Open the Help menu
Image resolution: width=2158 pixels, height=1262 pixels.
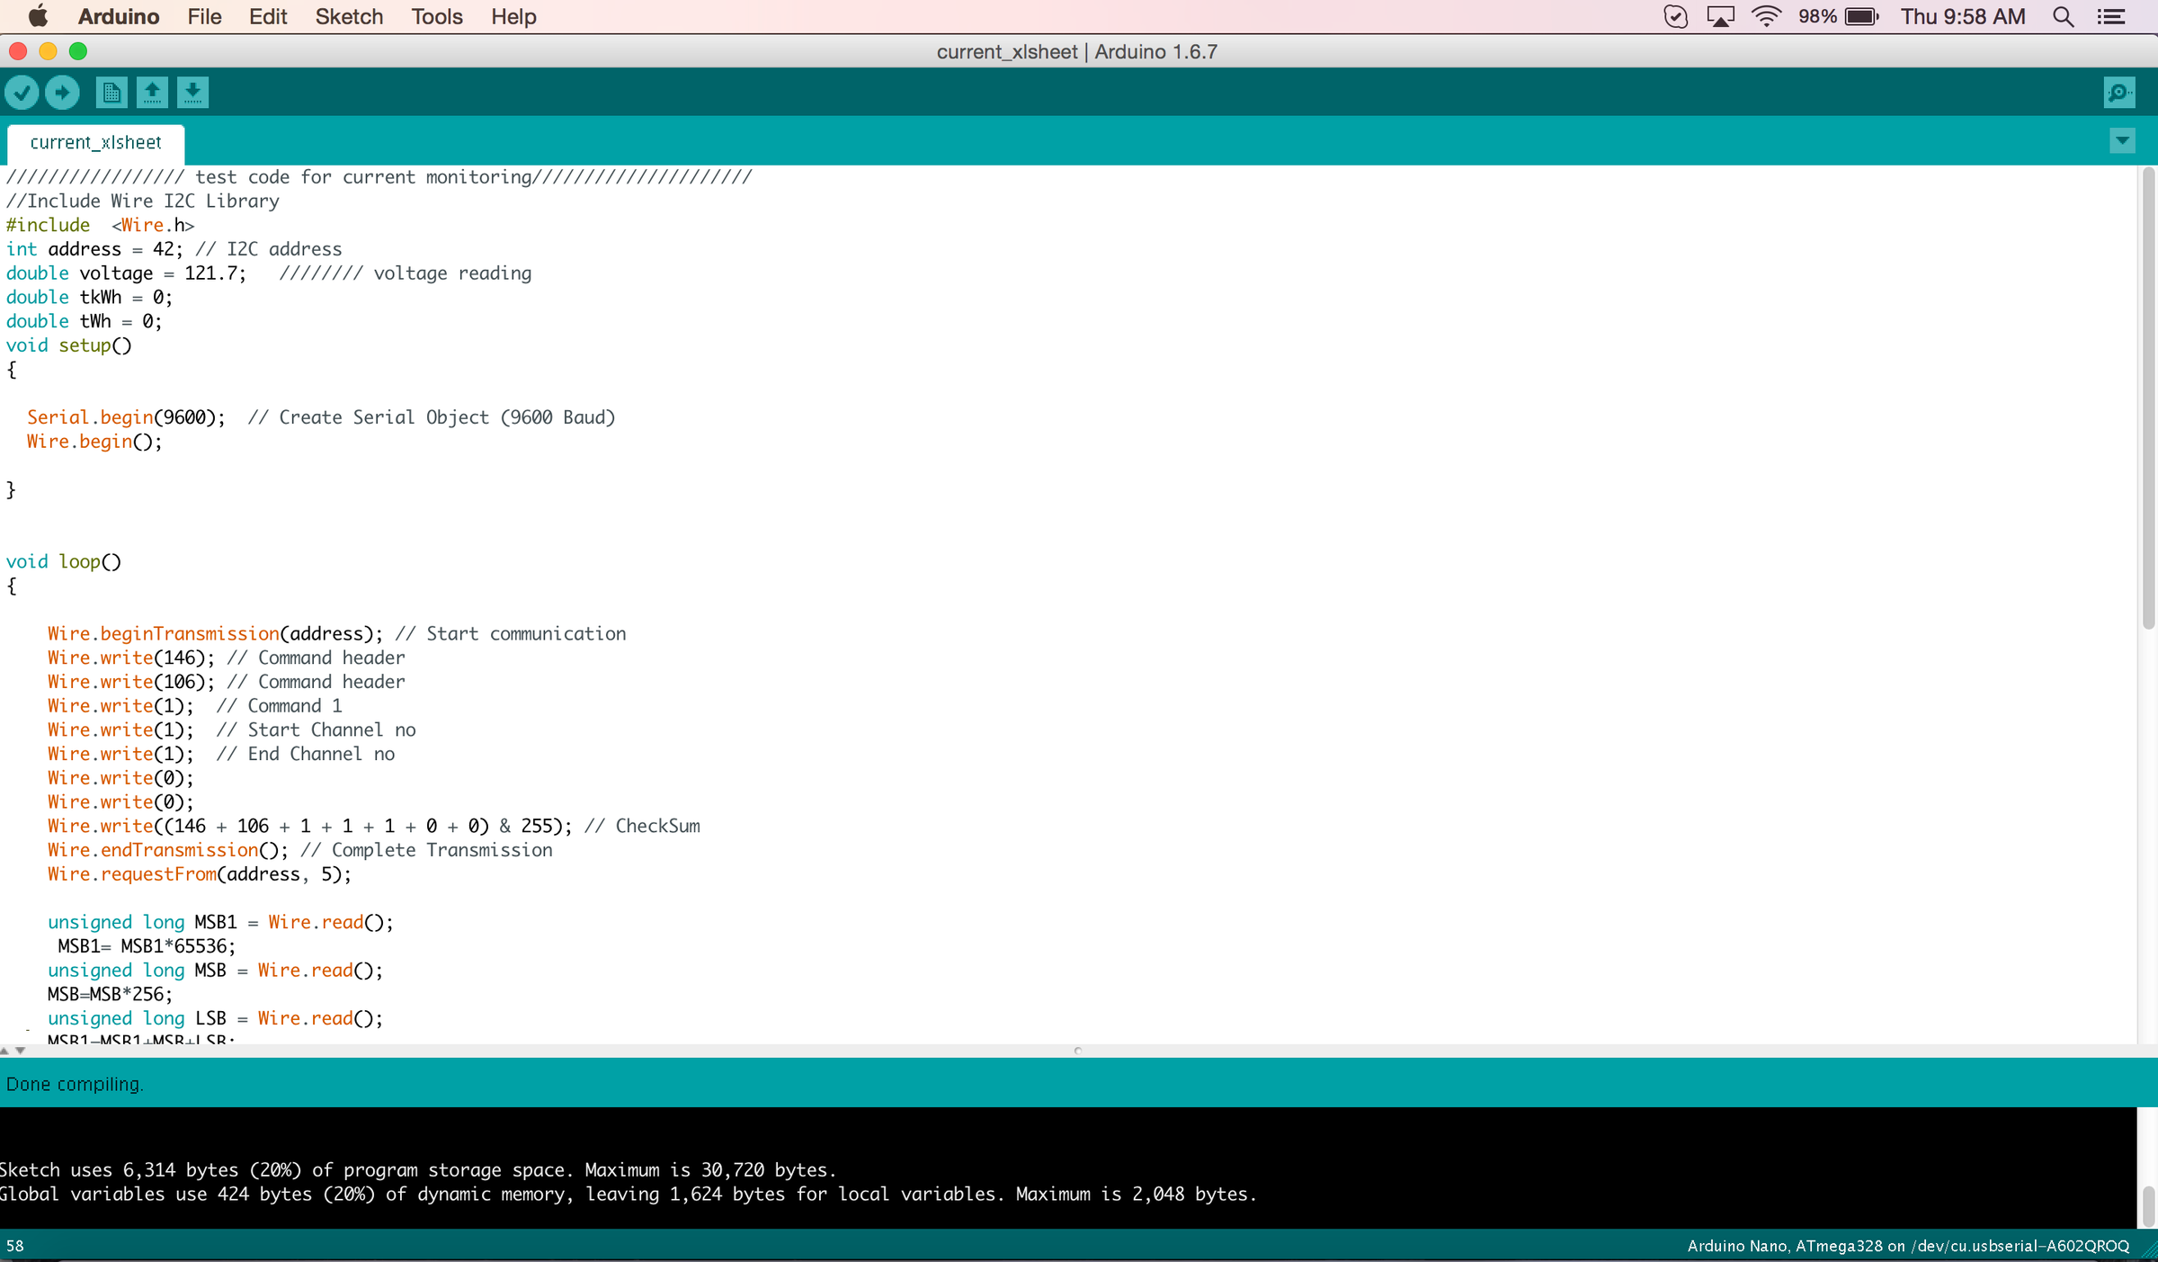513,16
